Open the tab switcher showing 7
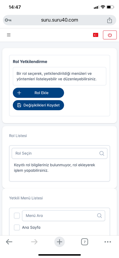This screenshot has height=258, width=119. 84,242
